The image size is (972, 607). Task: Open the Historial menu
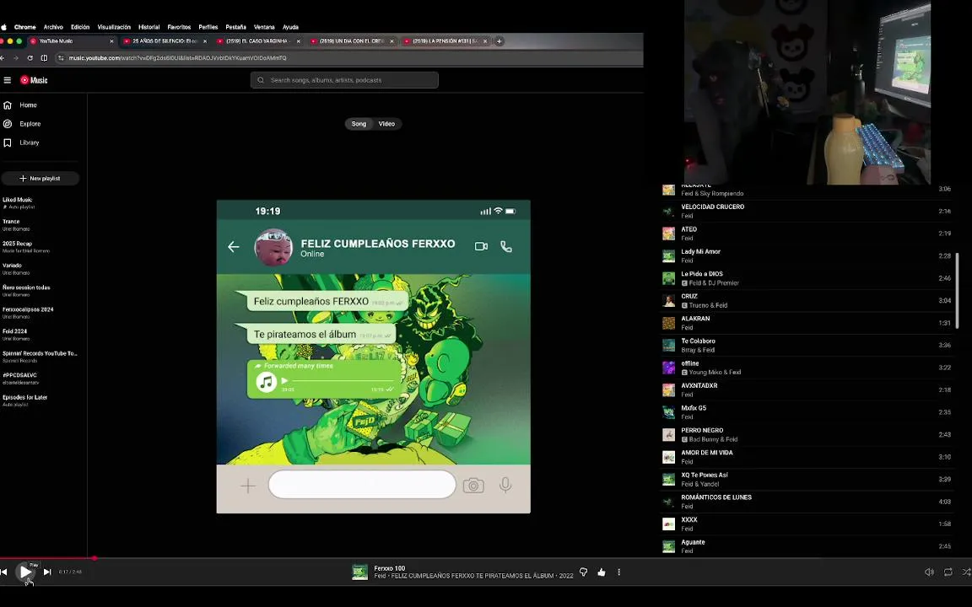point(148,27)
